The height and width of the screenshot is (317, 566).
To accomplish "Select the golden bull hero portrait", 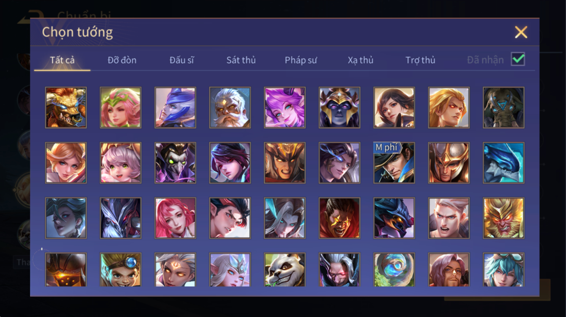I will [x=66, y=107].
